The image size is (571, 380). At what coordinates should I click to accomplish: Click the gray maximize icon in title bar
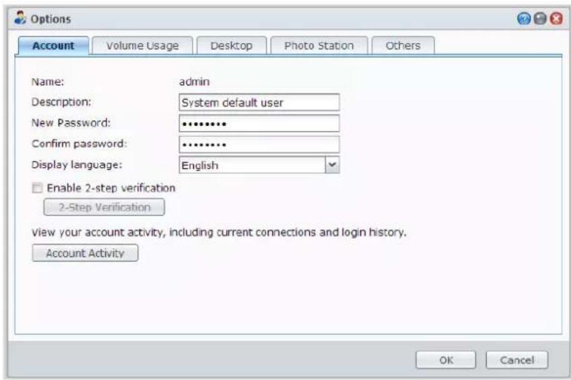tap(540, 18)
